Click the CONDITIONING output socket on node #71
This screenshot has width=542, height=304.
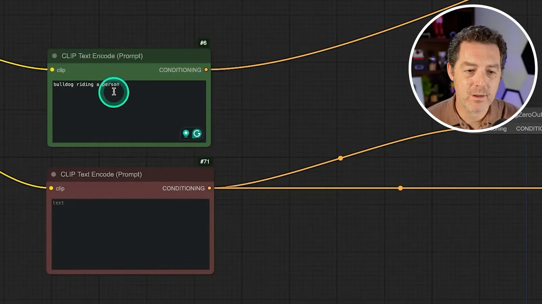pos(209,188)
